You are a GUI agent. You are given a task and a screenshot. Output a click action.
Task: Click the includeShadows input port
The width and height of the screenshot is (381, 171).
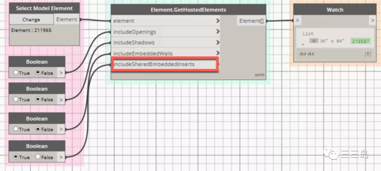[165, 42]
